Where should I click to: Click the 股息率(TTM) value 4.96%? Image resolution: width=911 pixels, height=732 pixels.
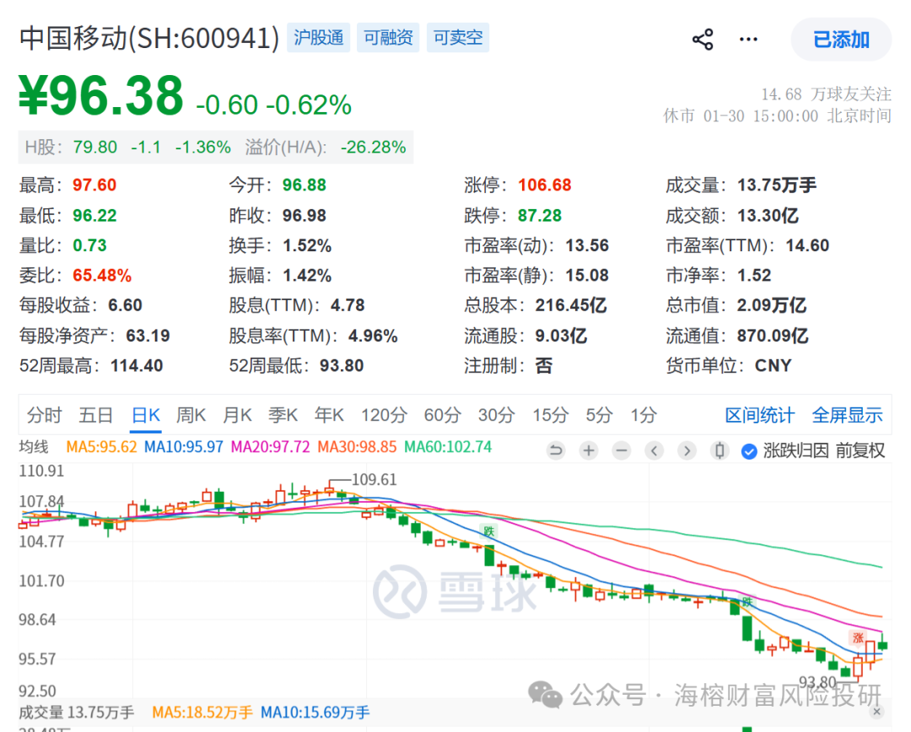373,335
